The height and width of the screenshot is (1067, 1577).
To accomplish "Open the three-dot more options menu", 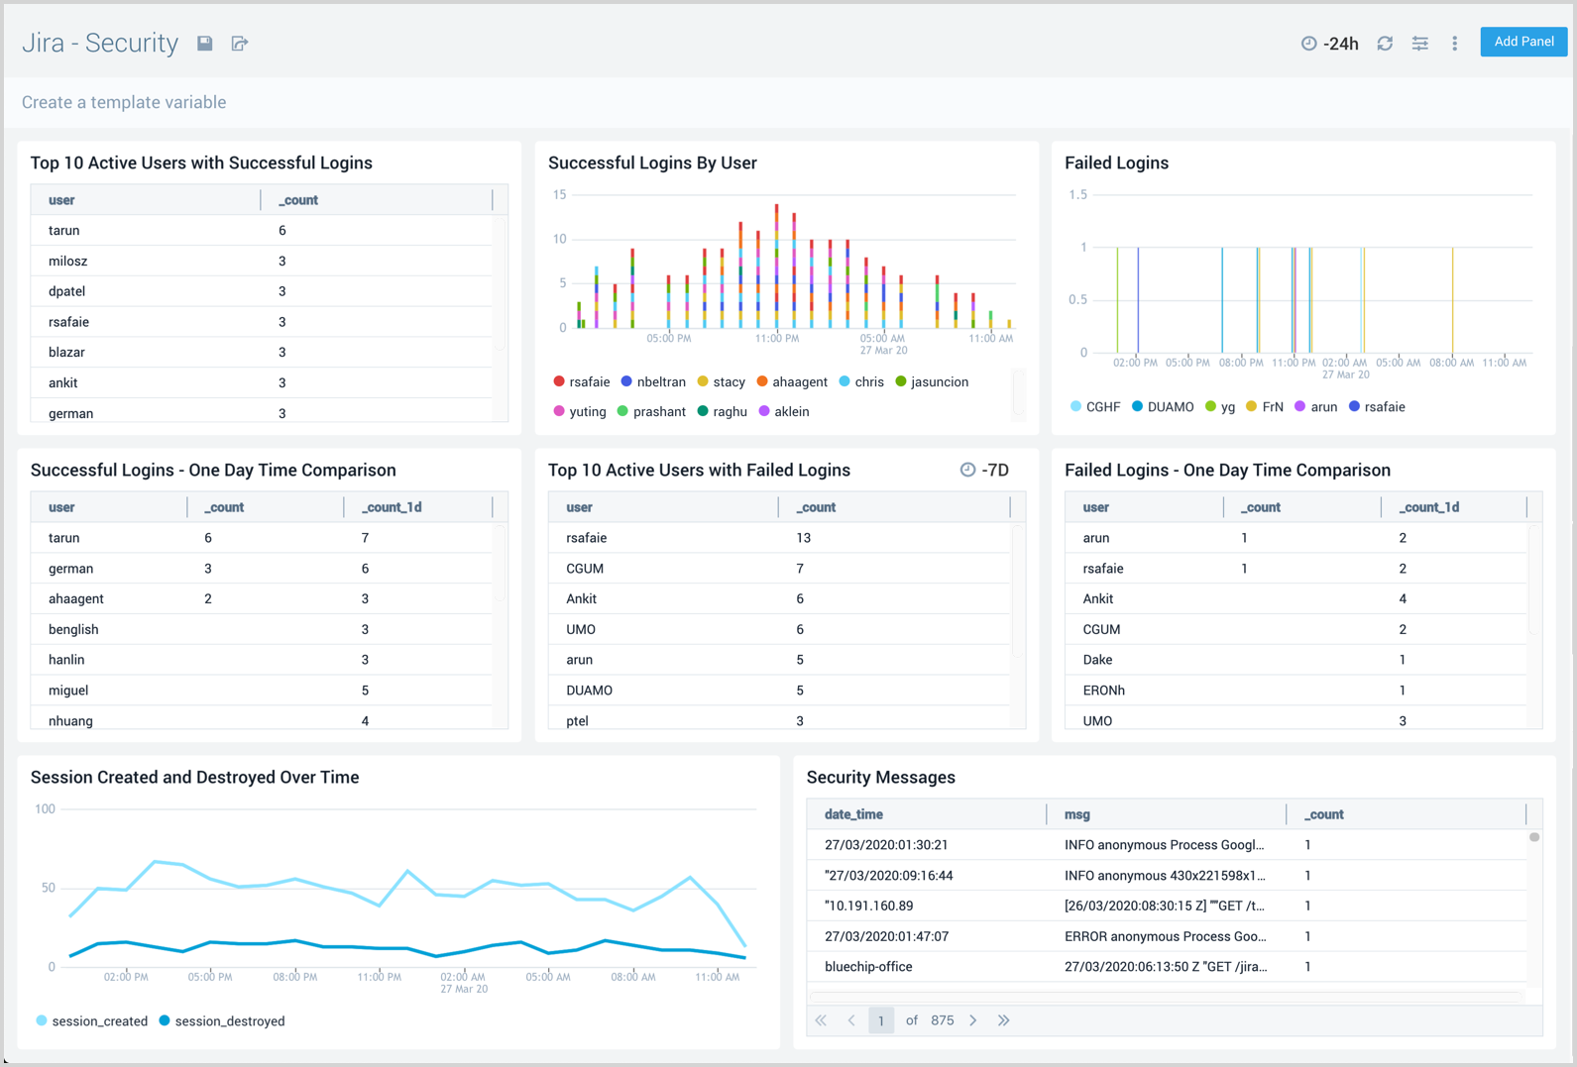I will pos(1454,44).
